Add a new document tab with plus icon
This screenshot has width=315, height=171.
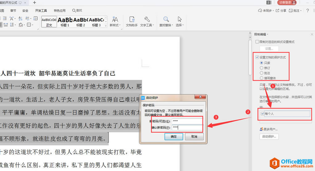click(35, 2)
